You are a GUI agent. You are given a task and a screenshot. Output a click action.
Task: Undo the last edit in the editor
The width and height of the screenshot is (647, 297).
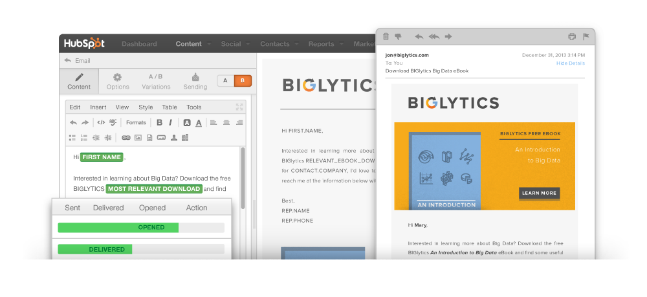74,122
